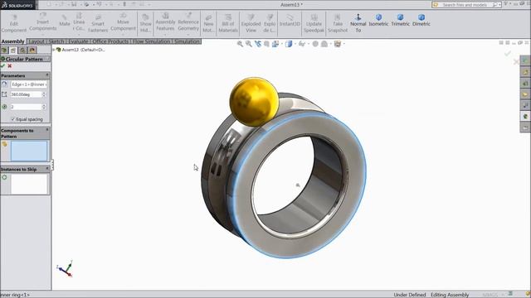
Task: Click the Previous View icon
Action: (258, 44)
